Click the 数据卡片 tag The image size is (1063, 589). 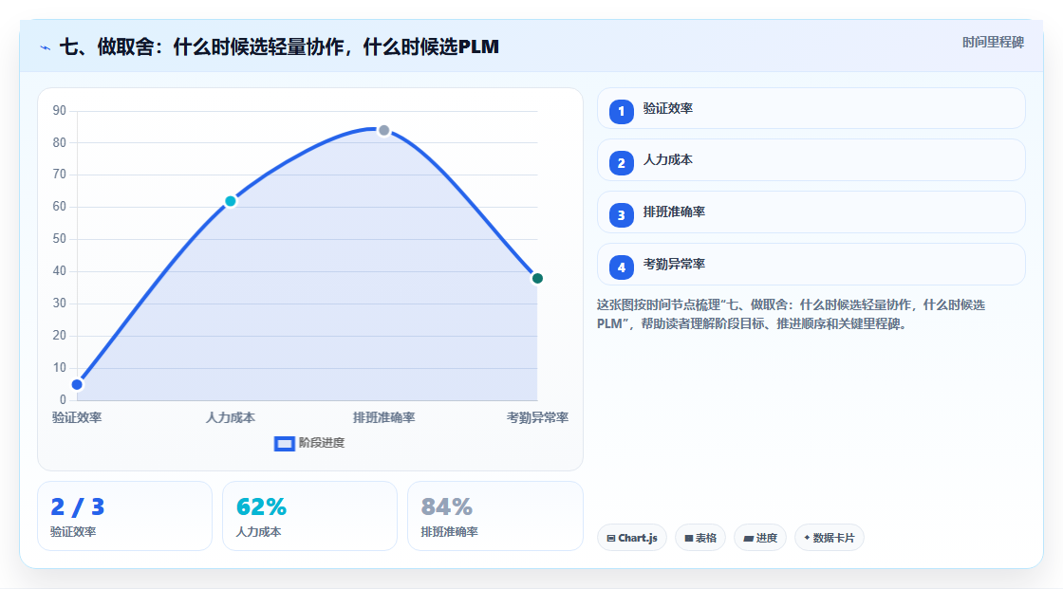pyautogui.click(x=830, y=538)
